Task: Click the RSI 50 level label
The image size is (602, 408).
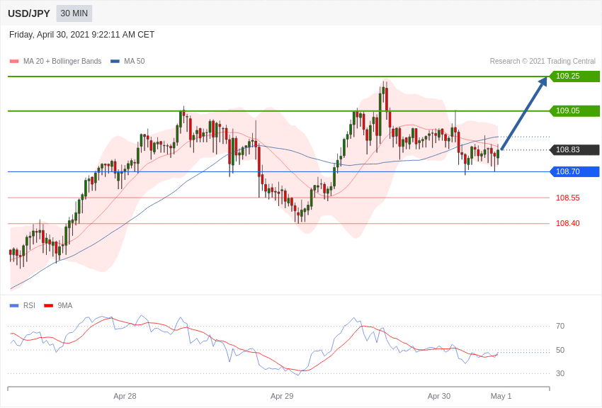Action: (560, 350)
